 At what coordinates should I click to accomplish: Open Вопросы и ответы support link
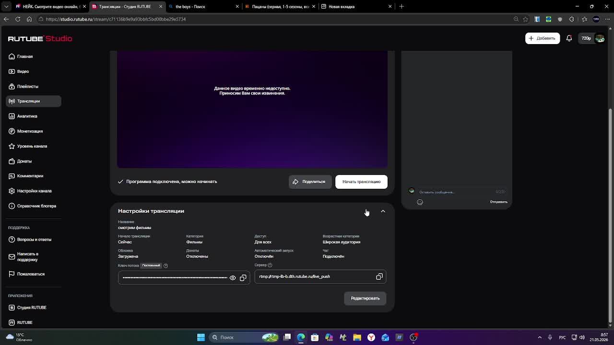coord(34,240)
